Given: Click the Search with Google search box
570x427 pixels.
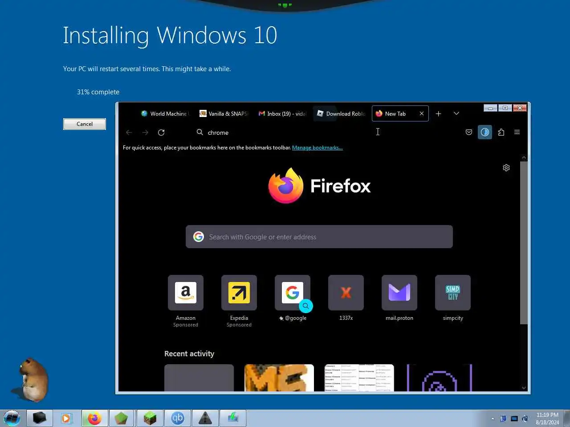Looking at the screenshot, I should tap(319, 237).
